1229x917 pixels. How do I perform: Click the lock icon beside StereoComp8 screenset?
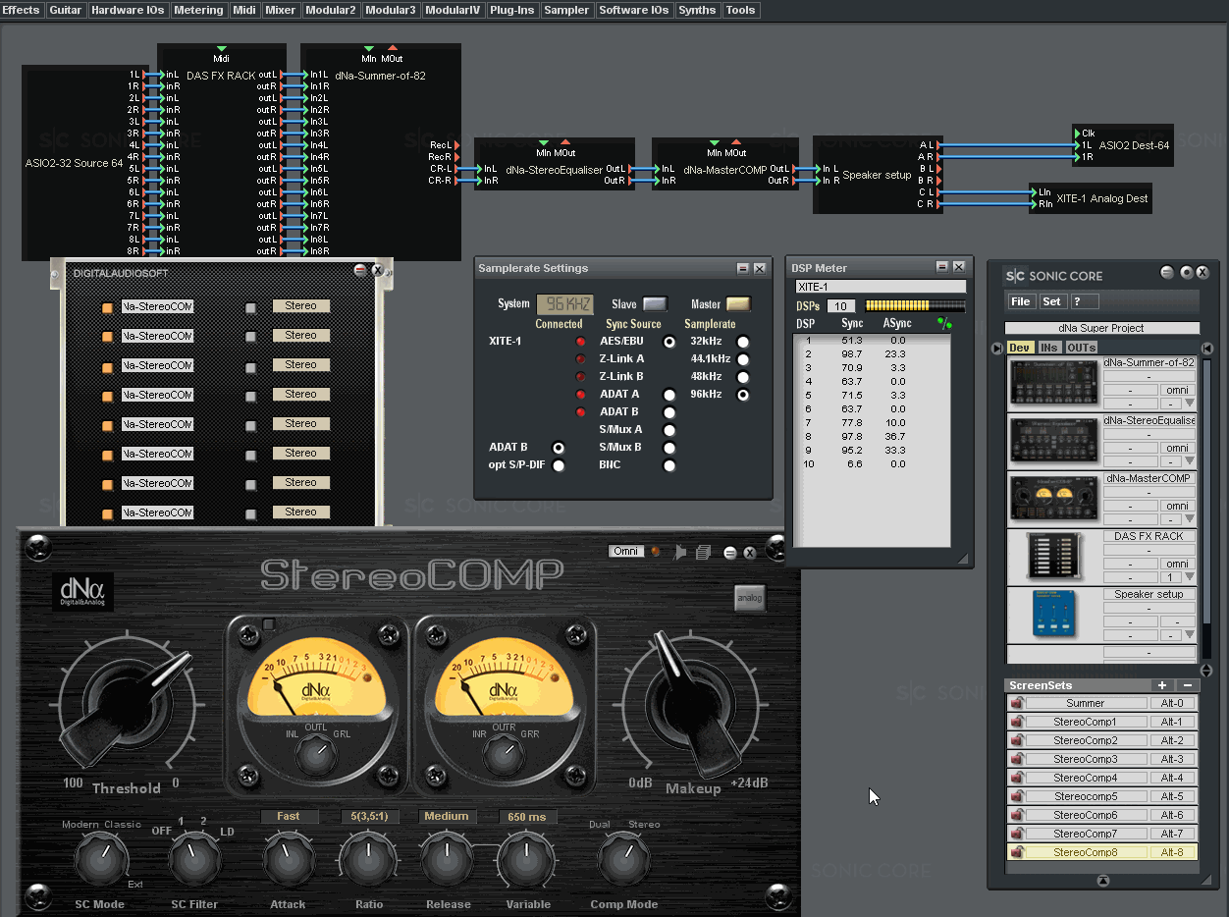click(1017, 852)
